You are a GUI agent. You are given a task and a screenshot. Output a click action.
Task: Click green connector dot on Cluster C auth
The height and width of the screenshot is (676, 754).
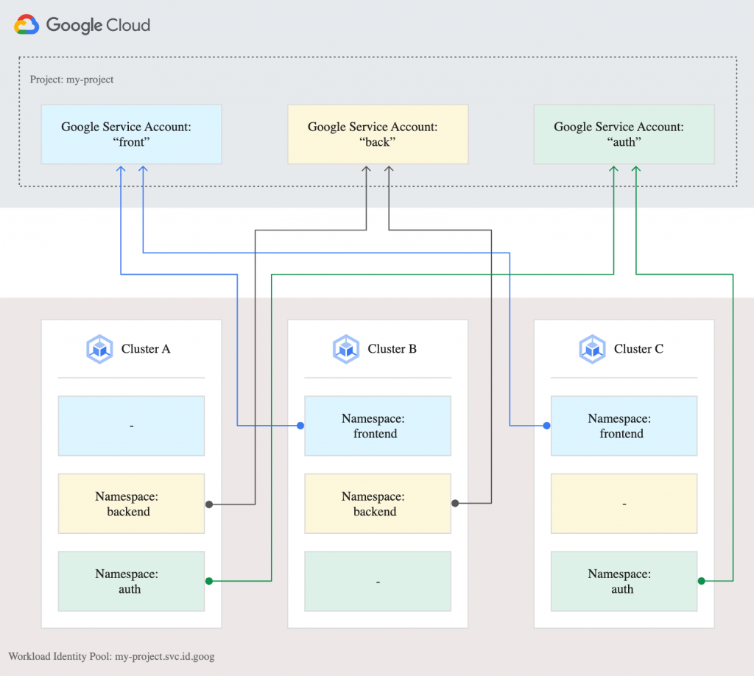pos(702,581)
